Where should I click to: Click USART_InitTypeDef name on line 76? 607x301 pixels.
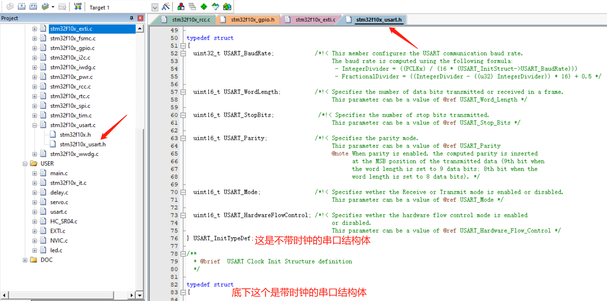point(222,239)
